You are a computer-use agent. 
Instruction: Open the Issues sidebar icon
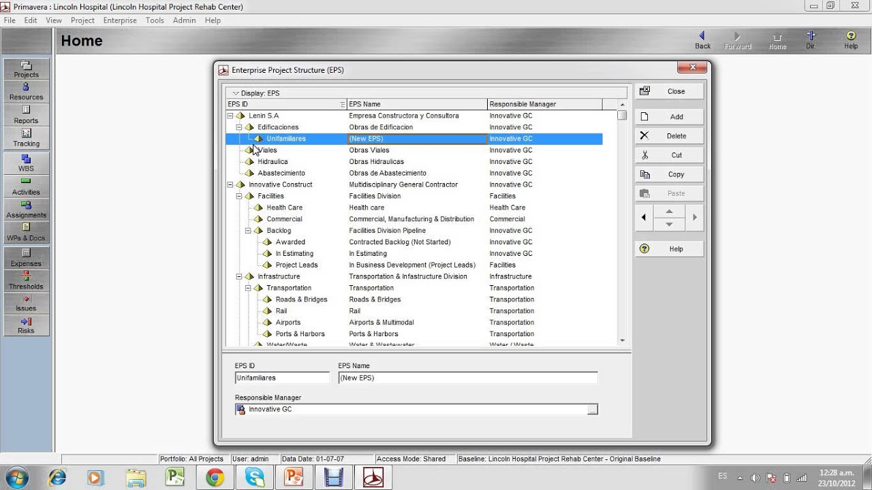pos(26,304)
